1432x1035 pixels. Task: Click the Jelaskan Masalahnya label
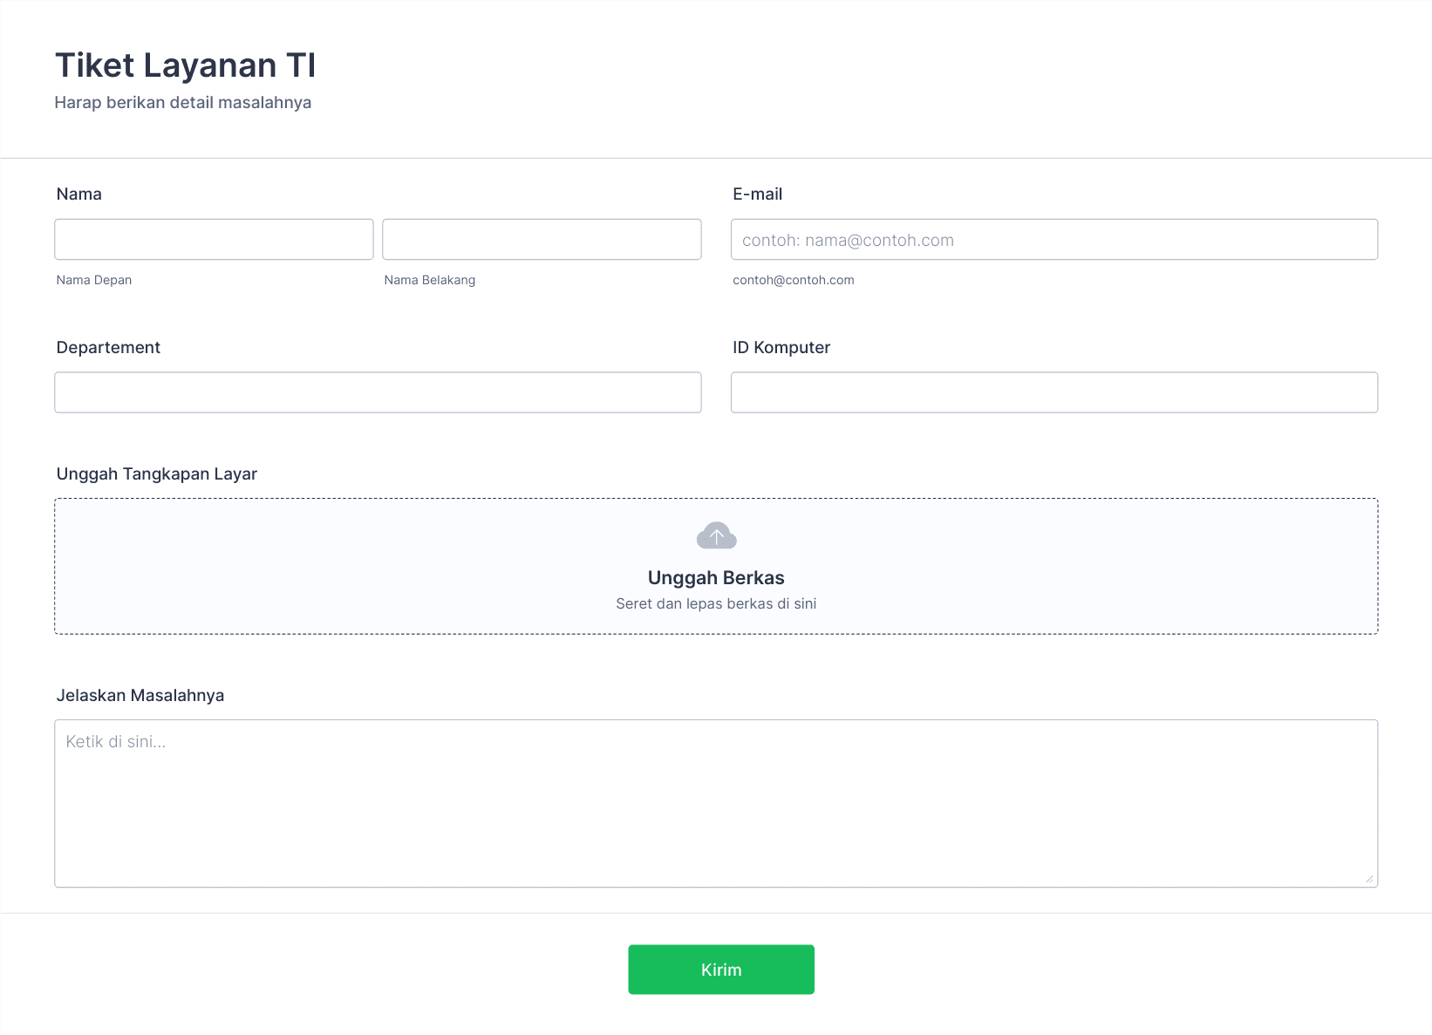[140, 695]
